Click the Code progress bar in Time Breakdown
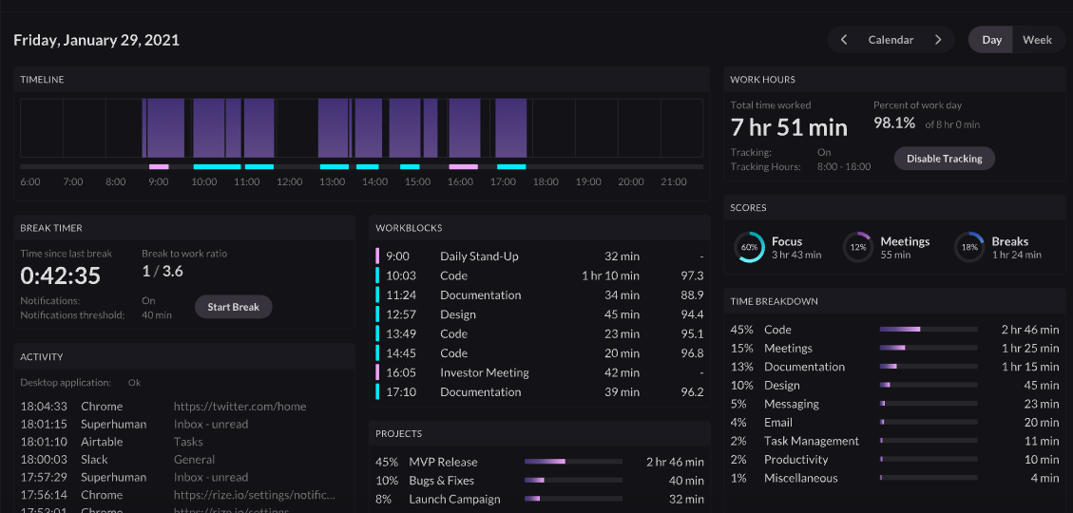Screen dimensions: 1073x513 tap(928, 330)
